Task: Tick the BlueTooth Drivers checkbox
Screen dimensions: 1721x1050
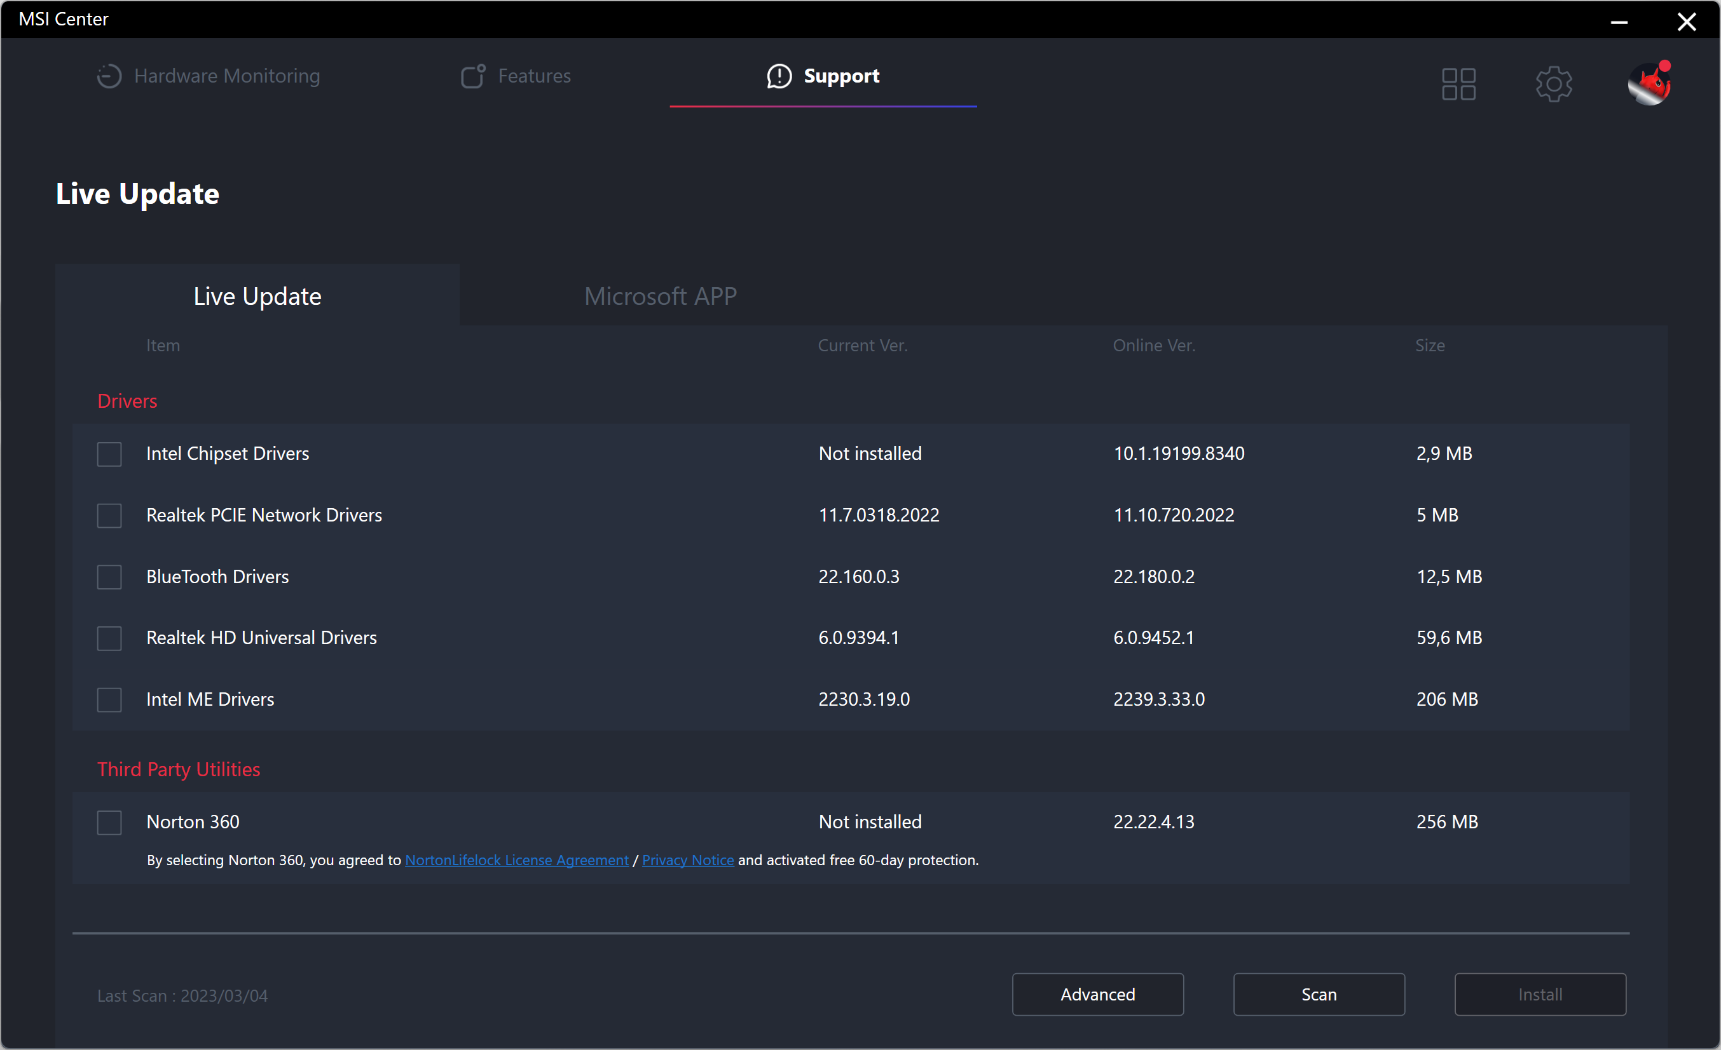Action: (x=109, y=577)
